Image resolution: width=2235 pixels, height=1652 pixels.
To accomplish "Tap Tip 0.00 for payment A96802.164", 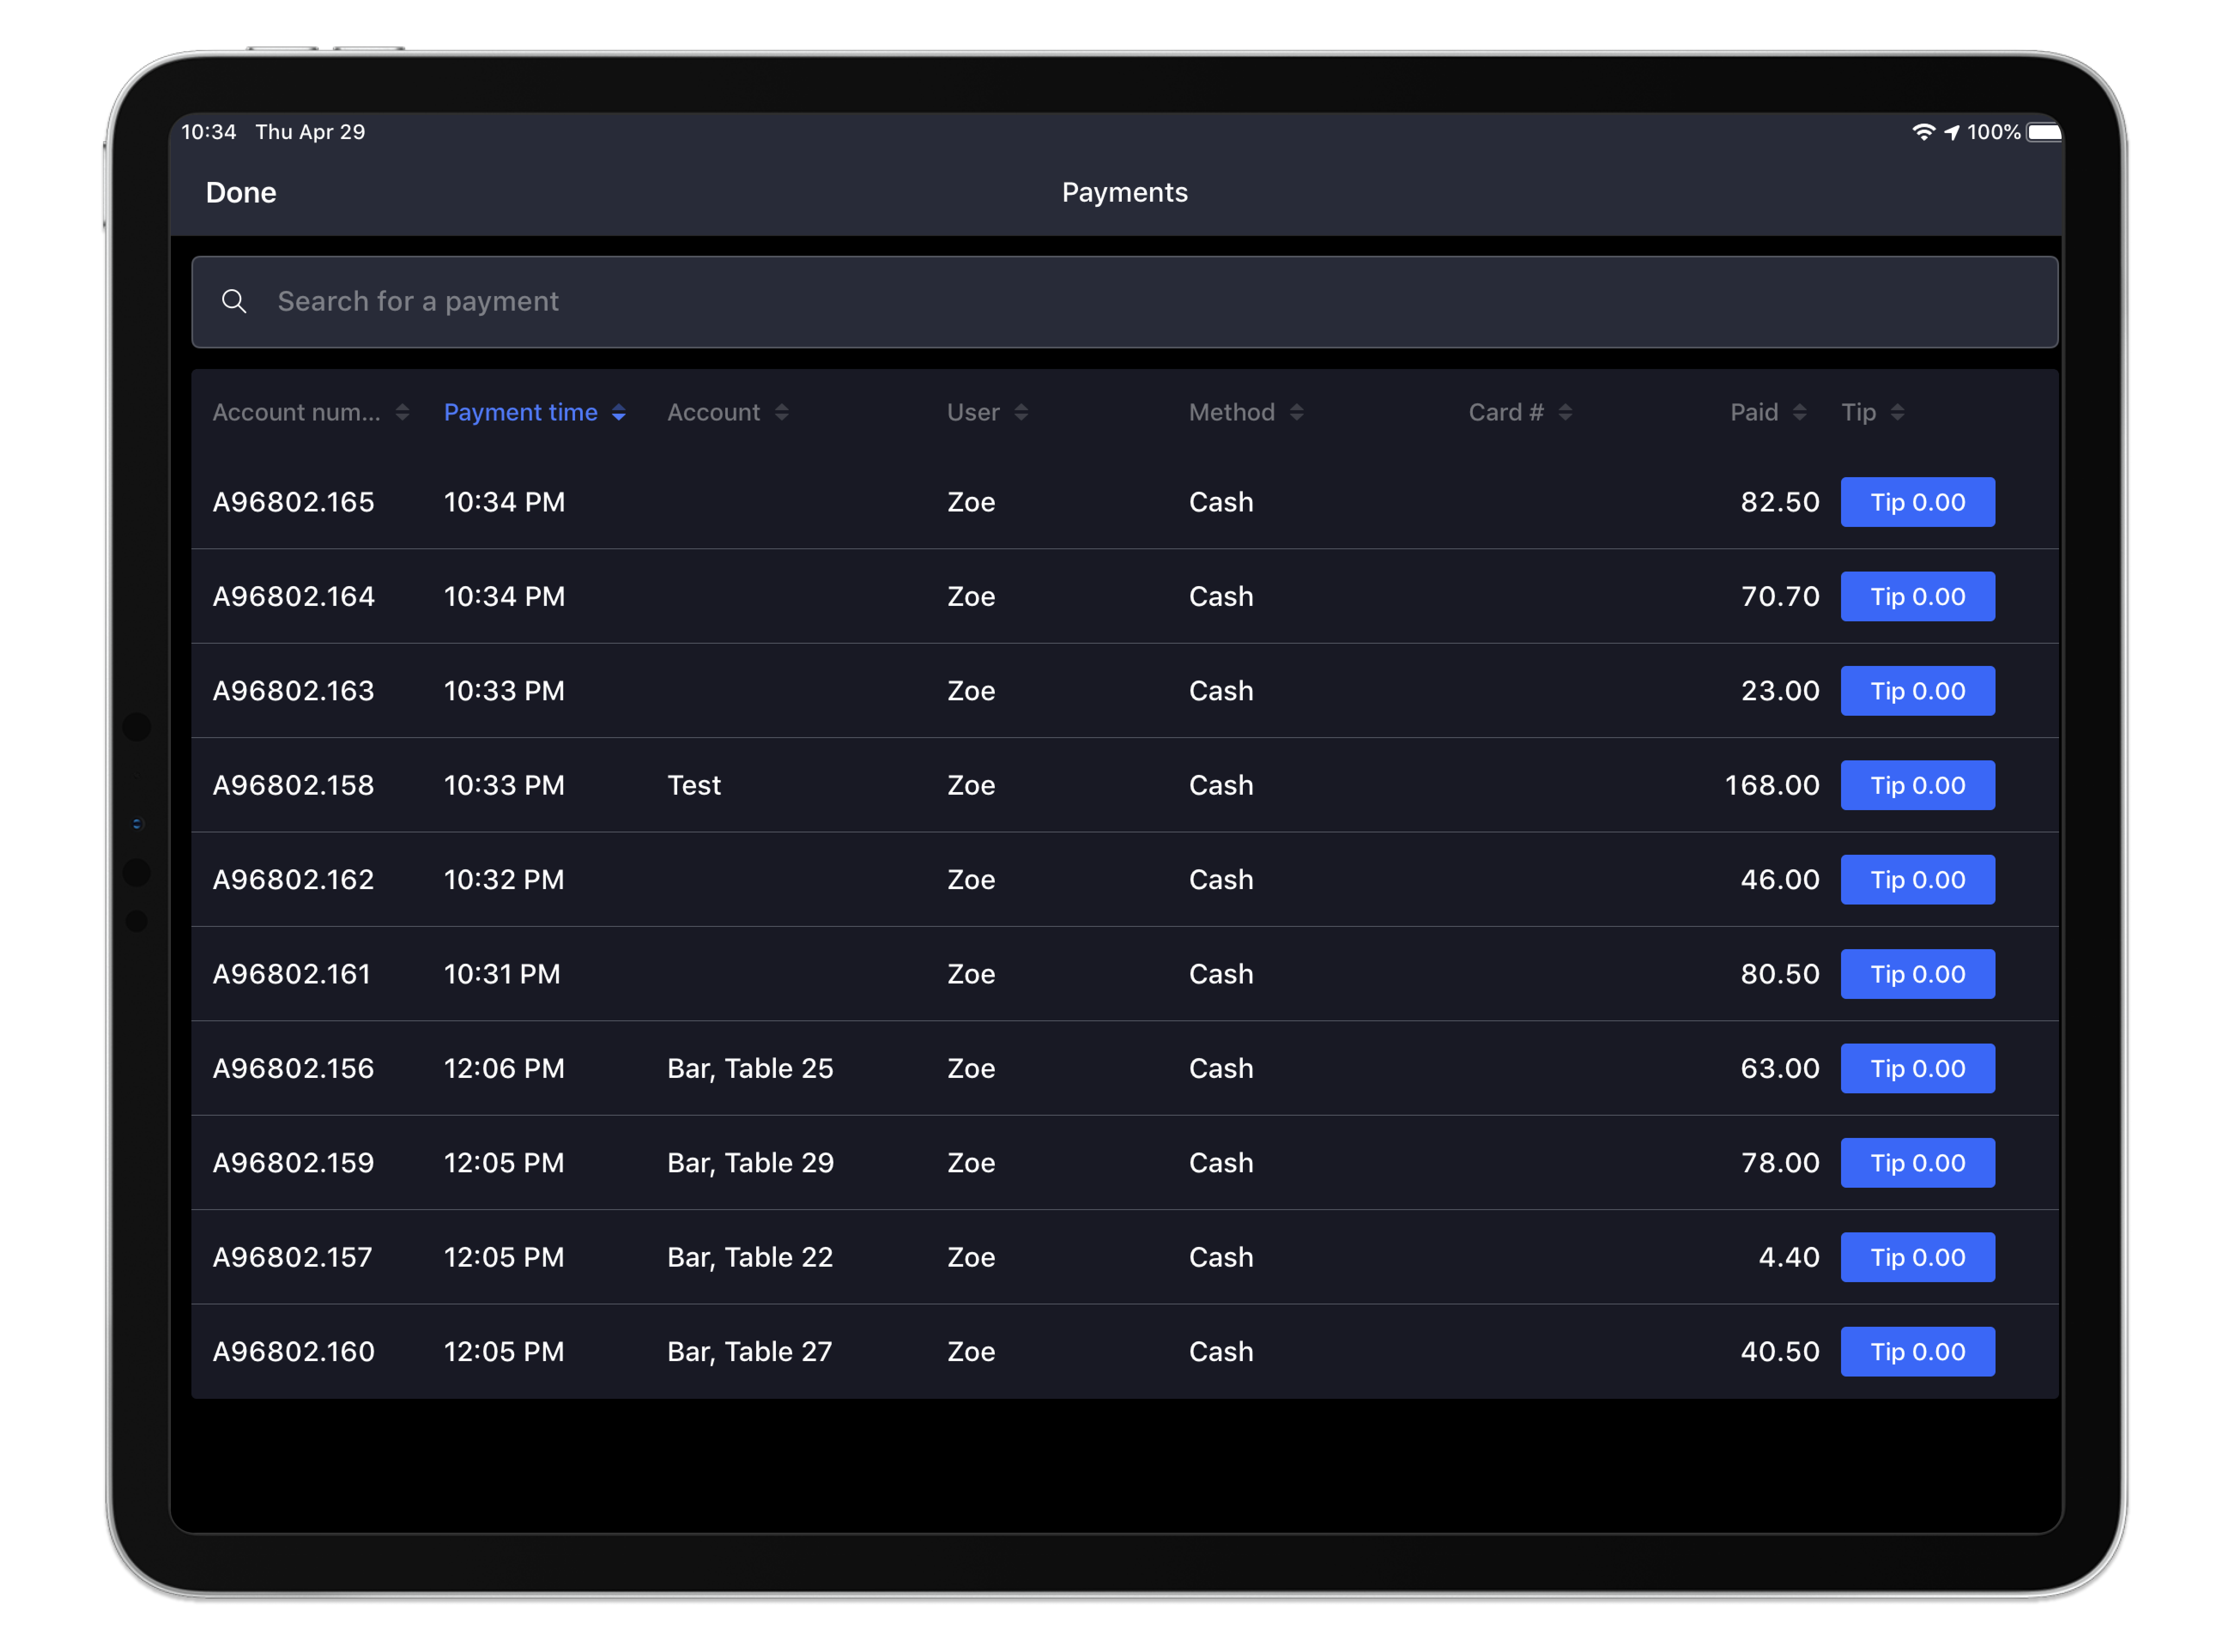I will pyautogui.click(x=1917, y=596).
